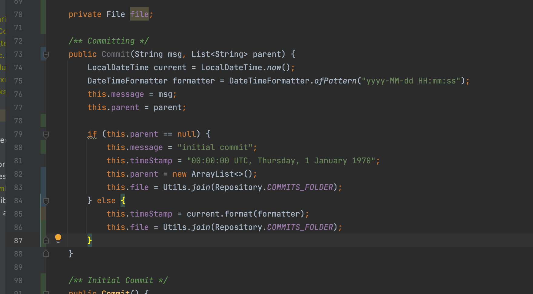Click the green change marker beside line 90

[43, 280]
